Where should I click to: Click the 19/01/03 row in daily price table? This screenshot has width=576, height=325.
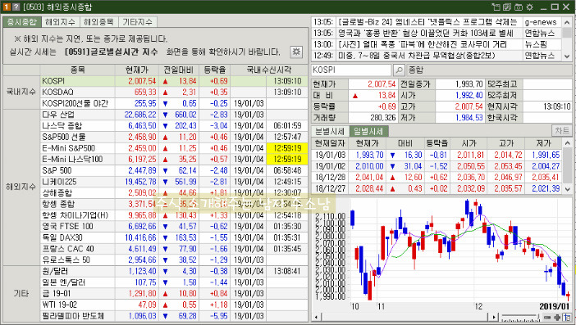click(437, 155)
